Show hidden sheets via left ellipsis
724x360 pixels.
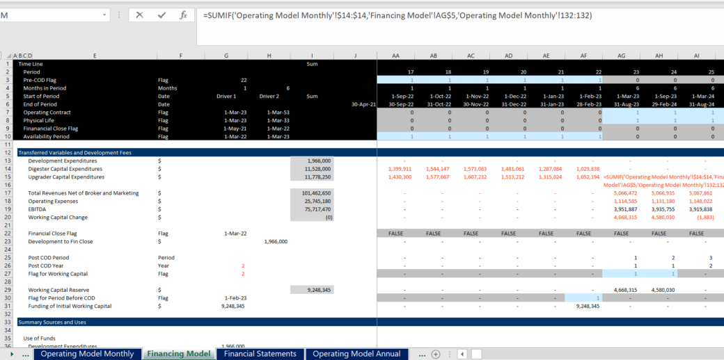(x=26, y=354)
